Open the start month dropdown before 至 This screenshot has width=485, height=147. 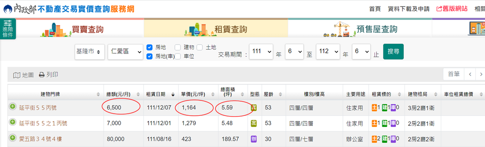[x=294, y=51]
